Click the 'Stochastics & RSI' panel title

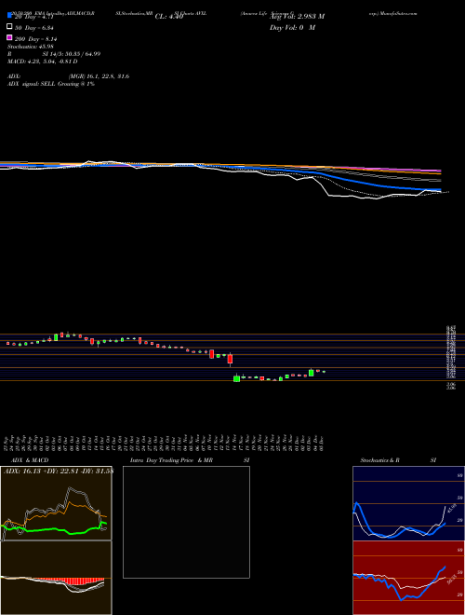(398, 460)
